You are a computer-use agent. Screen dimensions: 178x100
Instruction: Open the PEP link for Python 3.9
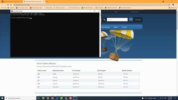point(125,74)
